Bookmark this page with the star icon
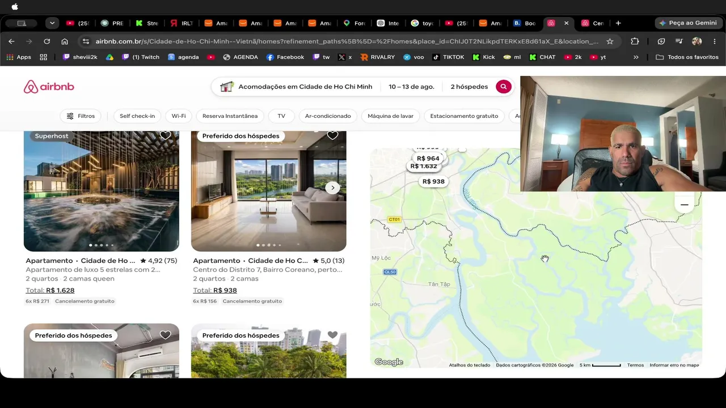 click(x=610, y=41)
